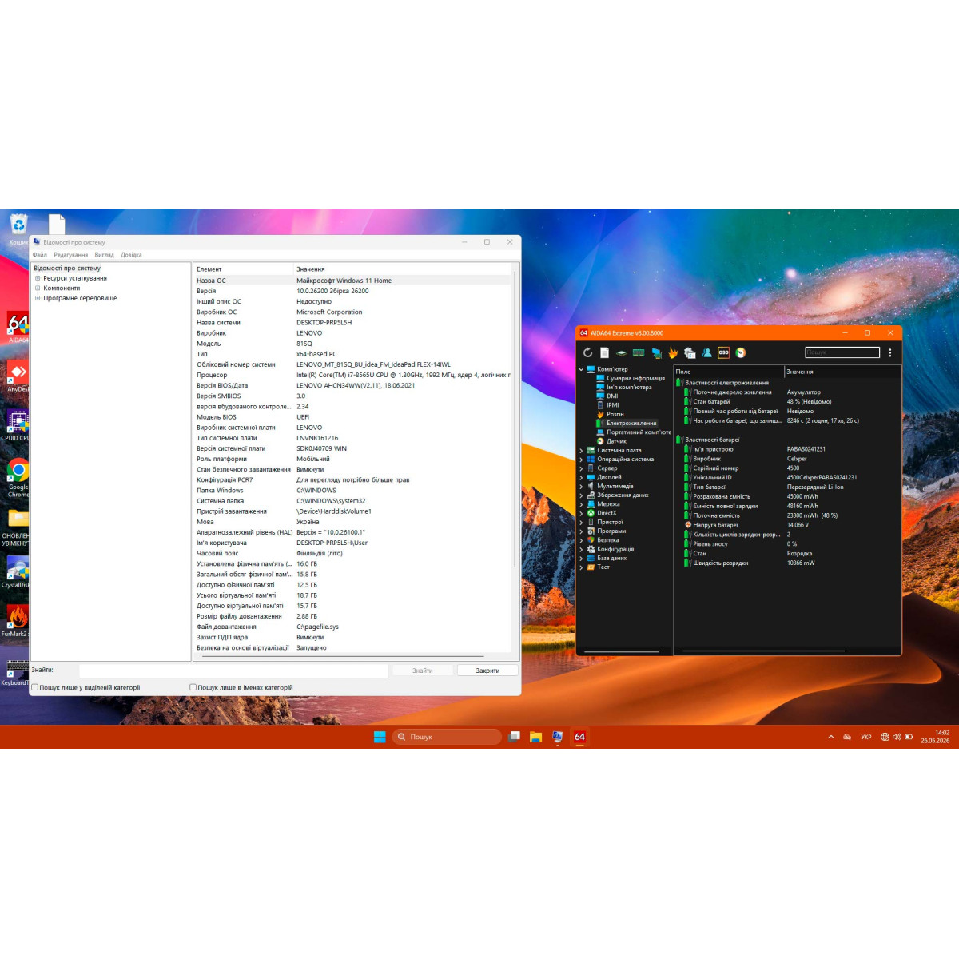
Task: Click the Поле column header in AIDA64
Action: point(729,372)
